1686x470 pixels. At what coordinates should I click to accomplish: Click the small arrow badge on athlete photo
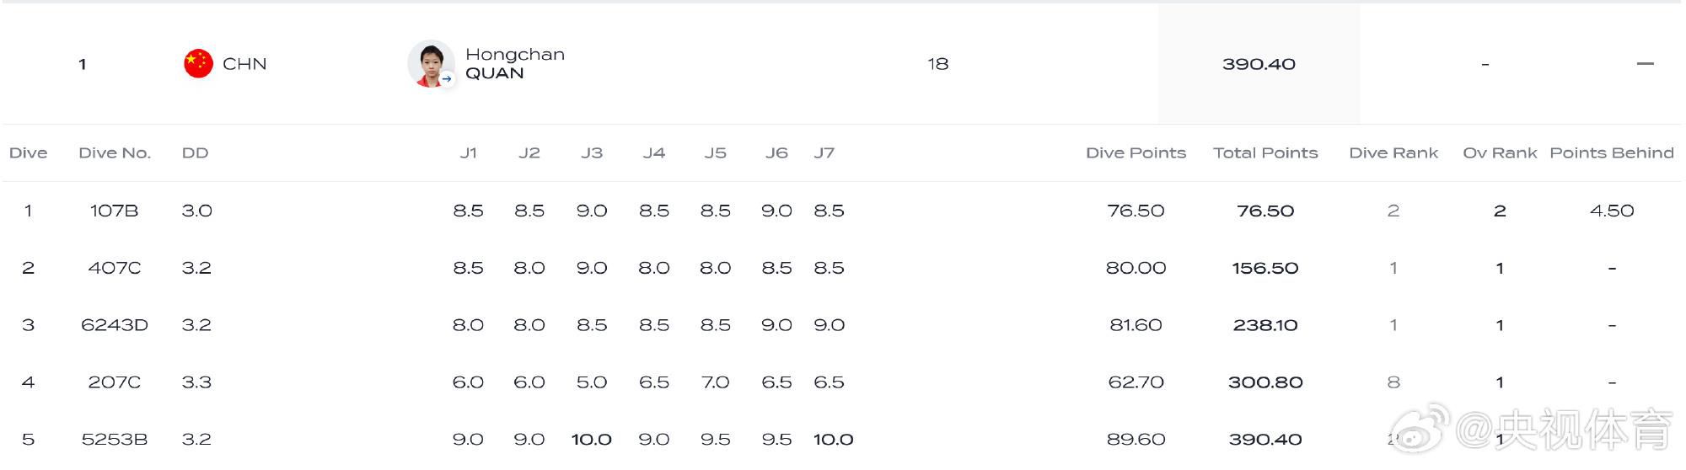click(447, 79)
